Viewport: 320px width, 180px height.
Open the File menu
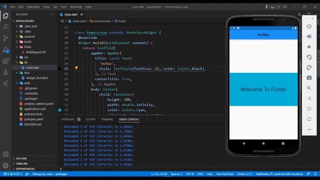(x=12, y=6)
